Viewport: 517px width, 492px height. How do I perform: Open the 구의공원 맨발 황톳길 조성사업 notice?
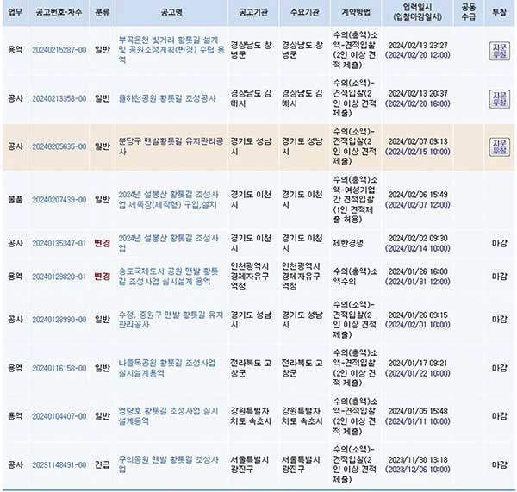pyautogui.click(x=169, y=464)
